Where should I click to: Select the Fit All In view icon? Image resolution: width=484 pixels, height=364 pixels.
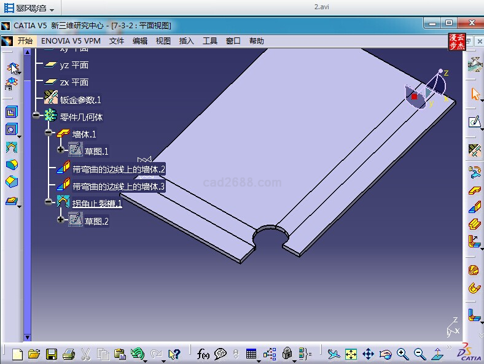pos(351,354)
